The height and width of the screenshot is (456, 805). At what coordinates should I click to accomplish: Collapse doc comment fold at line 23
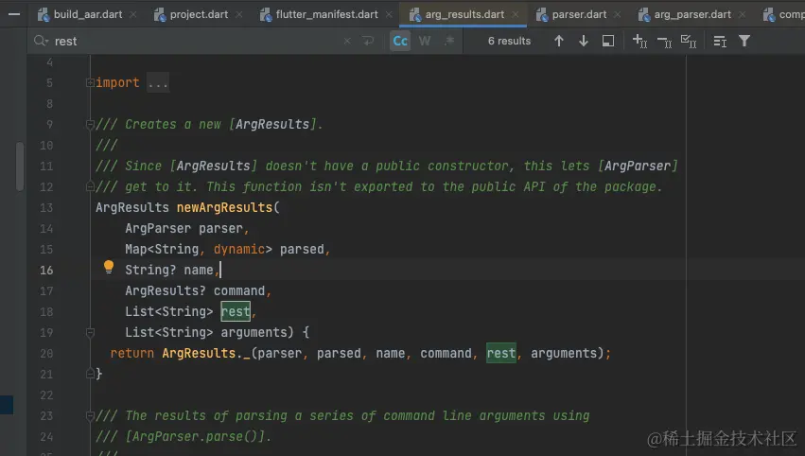pos(90,415)
